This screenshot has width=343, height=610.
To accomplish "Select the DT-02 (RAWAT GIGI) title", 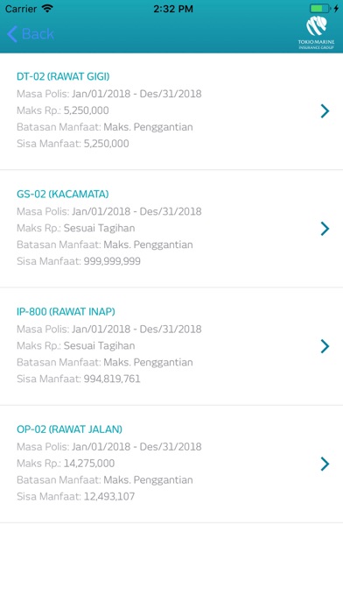I will pos(63,76).
